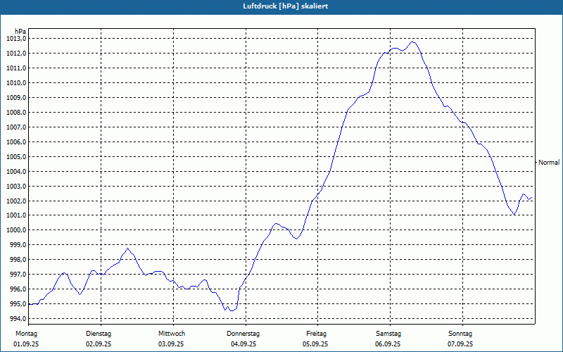Select the 1002,0 y-axis label
Viewport: 563px width, 352px height.
(15, 201)
